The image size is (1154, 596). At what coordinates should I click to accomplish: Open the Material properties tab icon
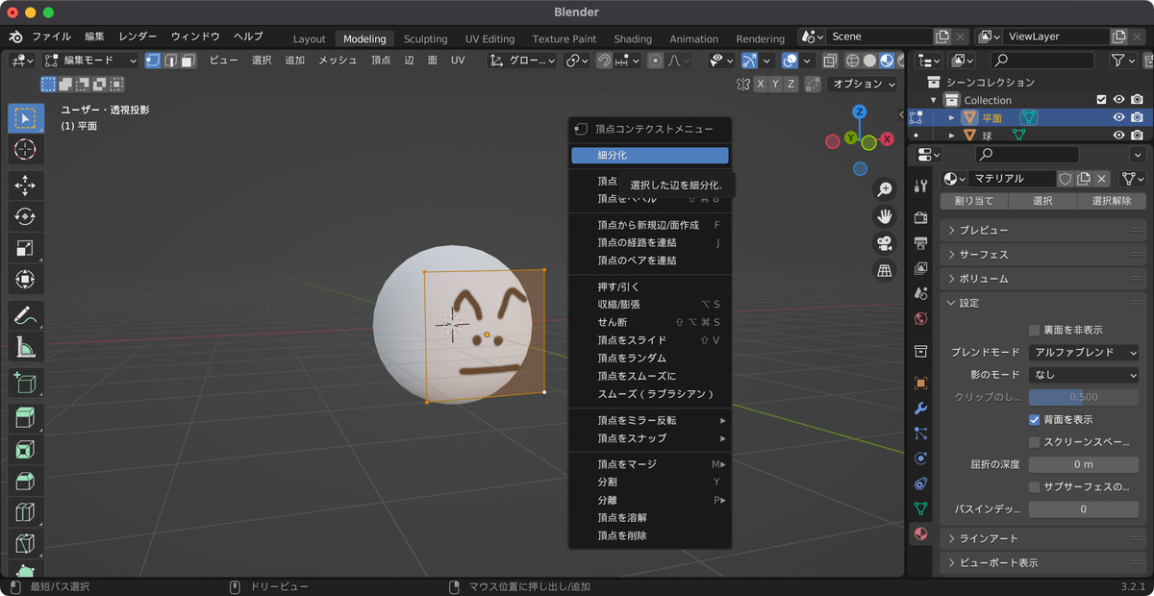click(921, 534)
